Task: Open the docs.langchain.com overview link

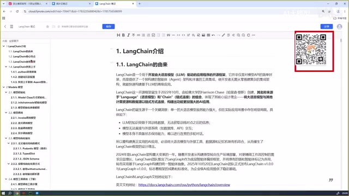Action: pyautogui.click(x=184, y=185)
